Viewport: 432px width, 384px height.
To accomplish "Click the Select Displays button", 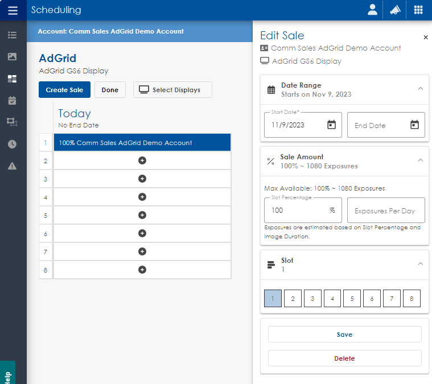I will click(x=172, y=90).
